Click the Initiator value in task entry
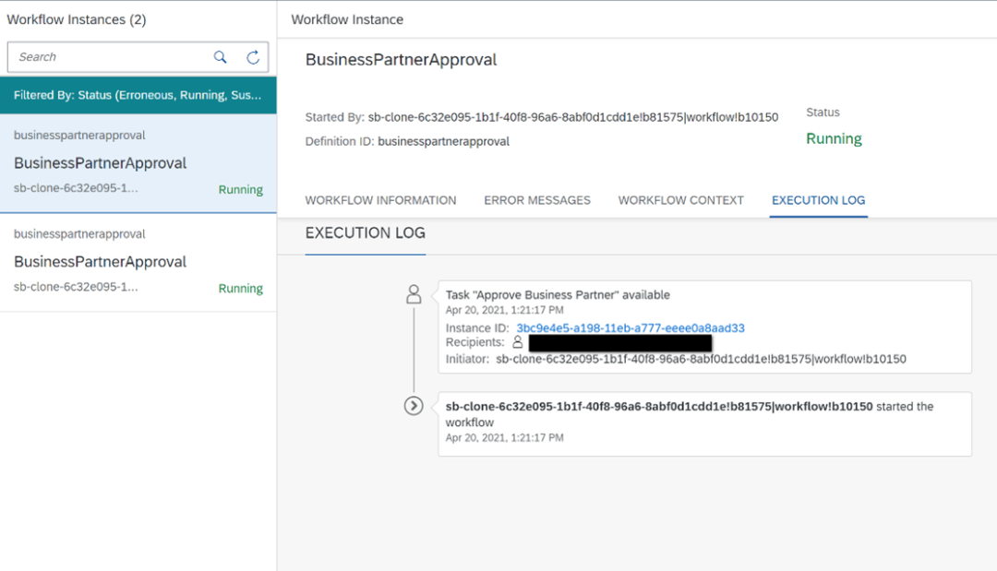997x571 pixels. click(701, 359)
